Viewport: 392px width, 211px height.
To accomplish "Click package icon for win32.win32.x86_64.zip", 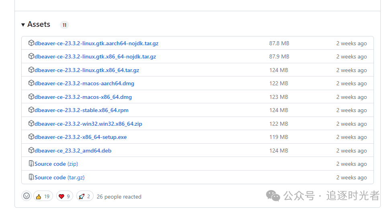I will pyautogui.click(x=31, y=123).
